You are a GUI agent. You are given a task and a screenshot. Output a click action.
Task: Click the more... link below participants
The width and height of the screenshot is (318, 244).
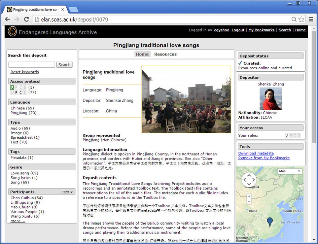coord(17,221)
